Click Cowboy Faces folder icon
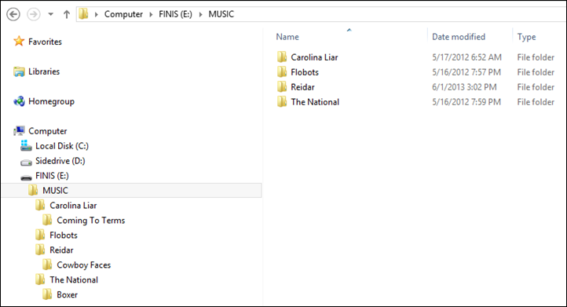The height and width of the screenshot is (307, 567). click(x=47, y=265)
